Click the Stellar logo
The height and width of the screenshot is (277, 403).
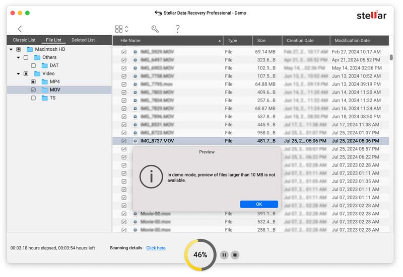pyautogui.click(x=371, y=15)
